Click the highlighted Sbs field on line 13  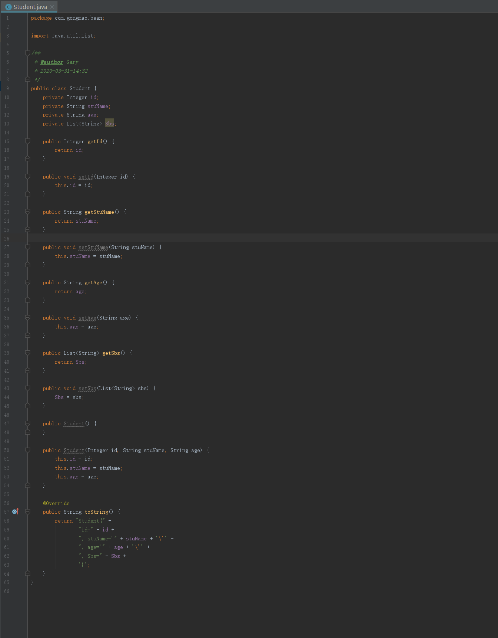110,124
